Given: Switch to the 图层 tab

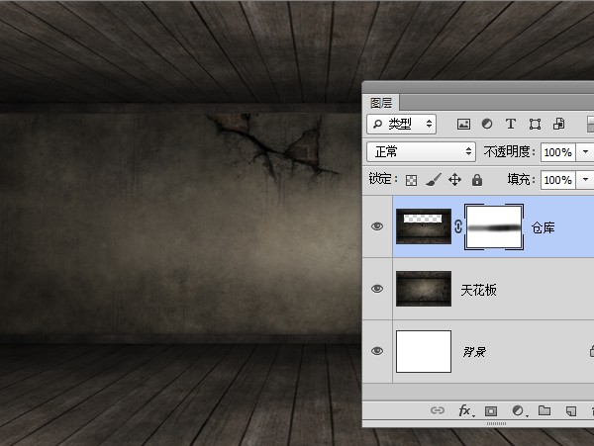Looking at the screenshot, I should click(381, 103).
